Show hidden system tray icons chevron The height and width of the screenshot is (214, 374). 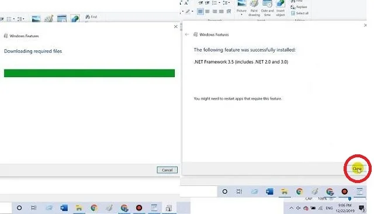[292, 208]
